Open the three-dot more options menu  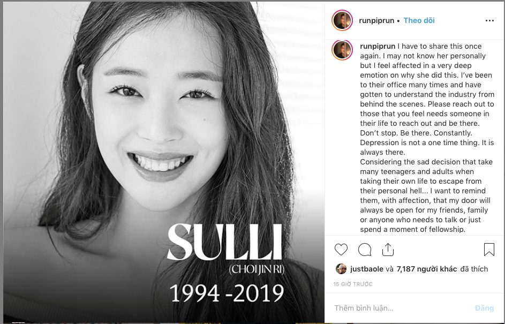click(489, 20)
